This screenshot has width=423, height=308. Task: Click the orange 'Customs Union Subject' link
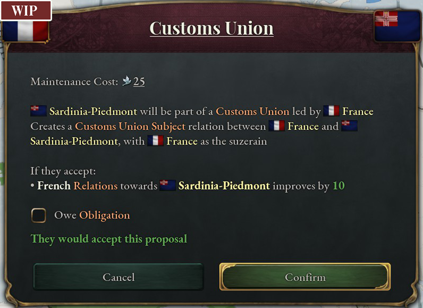click(x=130, y=127)
